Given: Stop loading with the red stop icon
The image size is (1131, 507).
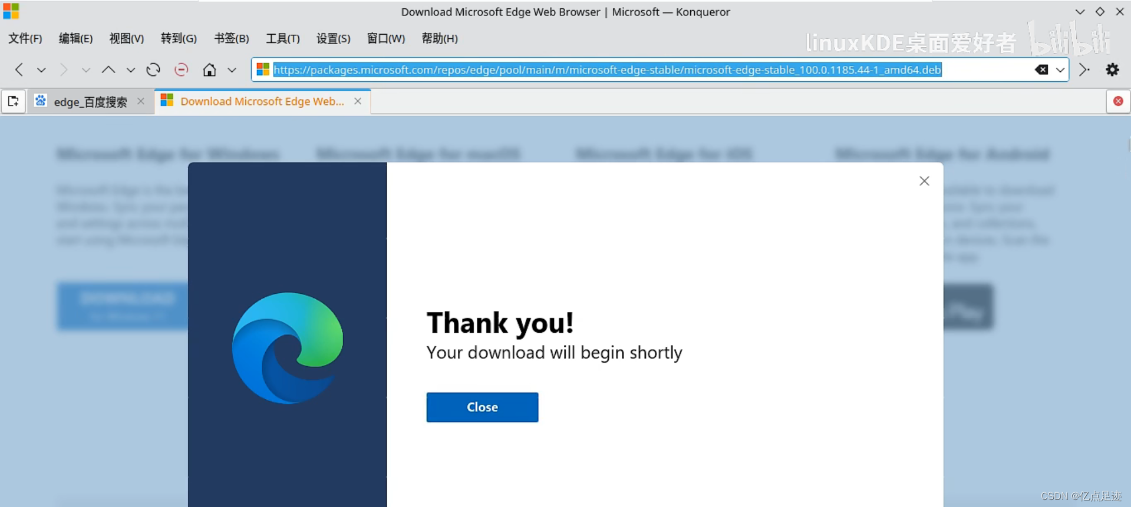Looking at the screenshot, I should coord(182,69).
